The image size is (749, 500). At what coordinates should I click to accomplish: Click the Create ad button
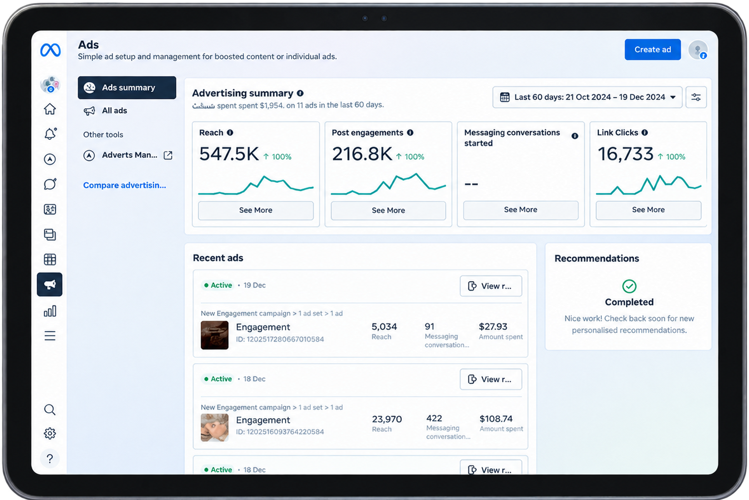pos(652,49)
